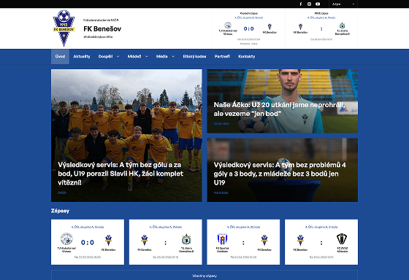The width and height of the screenshot is (409, 280).
Task: Open article 'A tým bez gólu a za bod' headline
Action: 121,174
